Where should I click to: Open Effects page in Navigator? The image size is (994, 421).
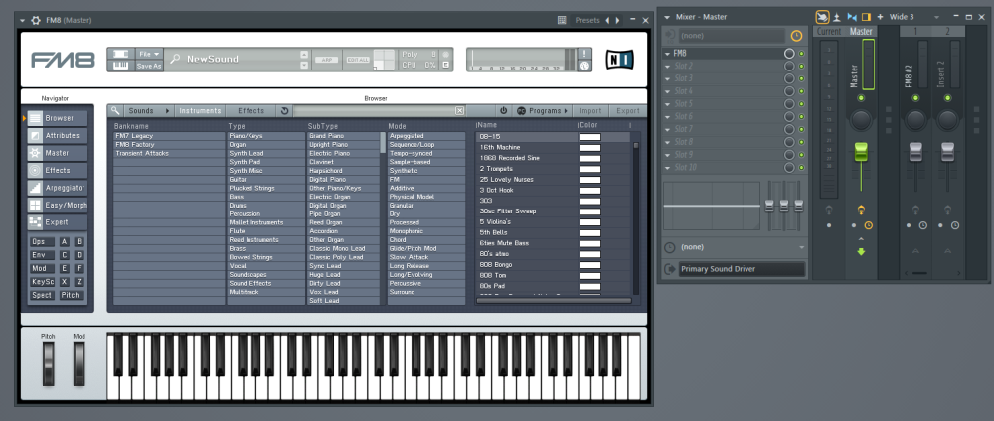pos(57,171)
